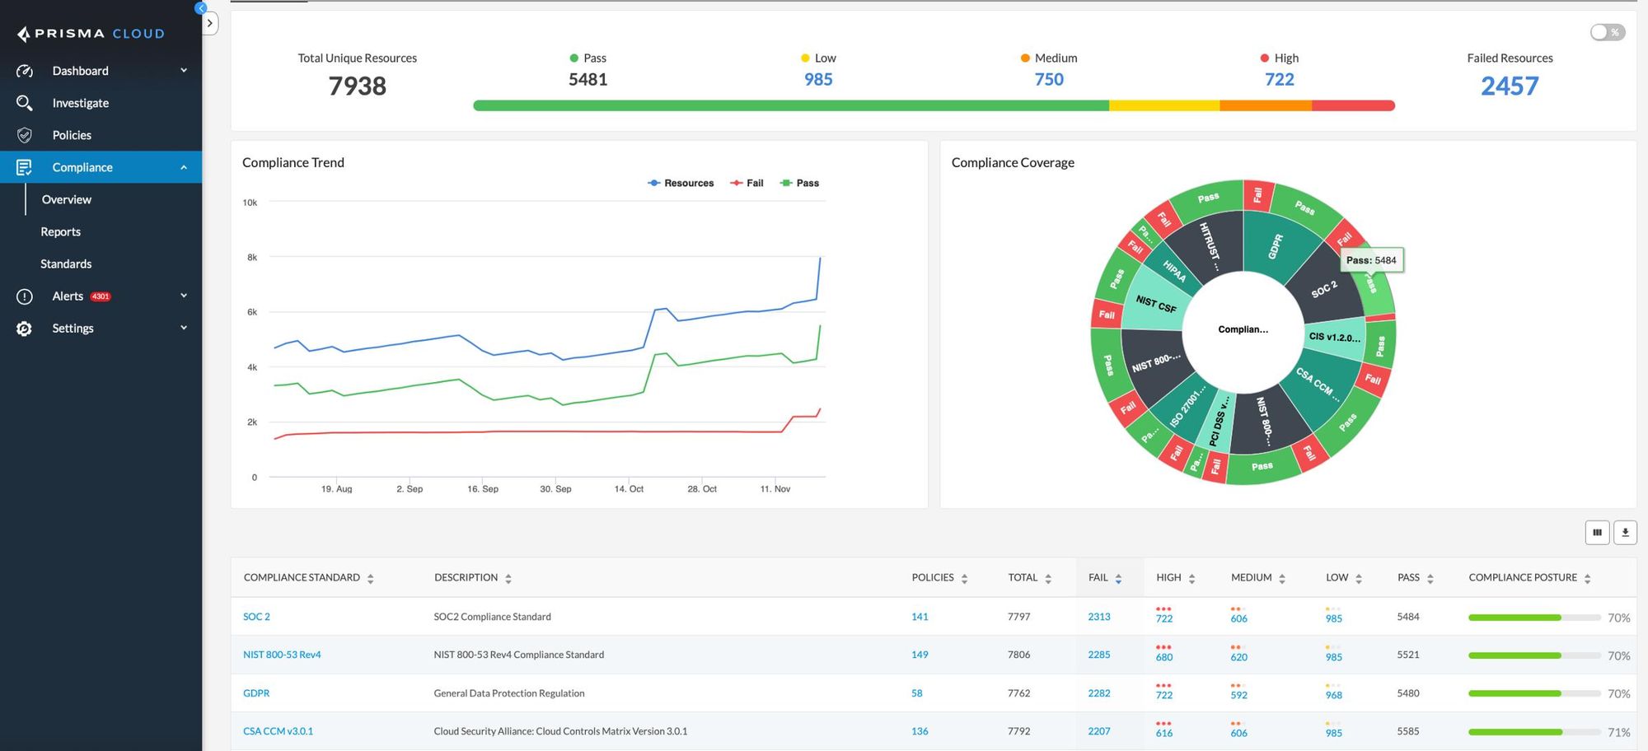Toggle Resources series in trend legend
This screenshot has width=1648, height=751.
681,183
